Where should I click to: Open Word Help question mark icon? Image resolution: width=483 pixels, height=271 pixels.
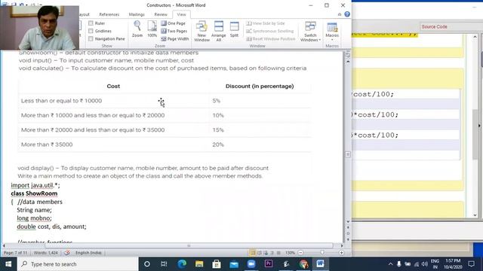tap(347, 14)
